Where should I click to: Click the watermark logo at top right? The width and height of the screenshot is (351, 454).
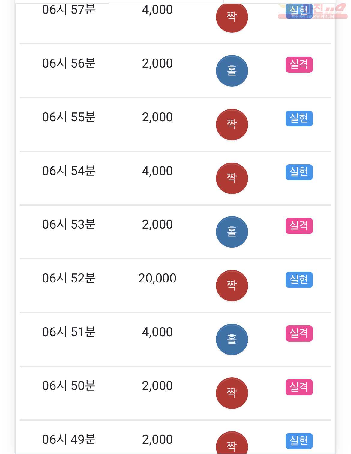(313, 11)
